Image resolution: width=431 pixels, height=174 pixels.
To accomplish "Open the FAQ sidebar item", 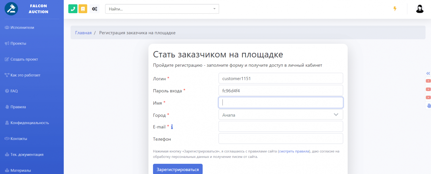I will [14, 91].
